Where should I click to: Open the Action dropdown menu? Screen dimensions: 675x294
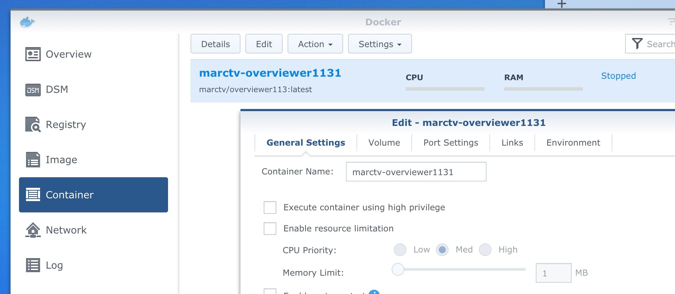315,44
